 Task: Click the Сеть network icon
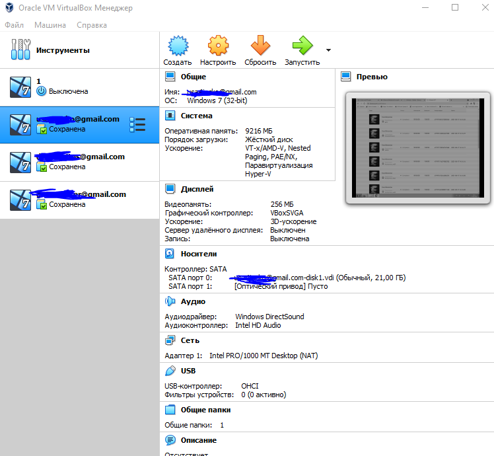(170, 340)
